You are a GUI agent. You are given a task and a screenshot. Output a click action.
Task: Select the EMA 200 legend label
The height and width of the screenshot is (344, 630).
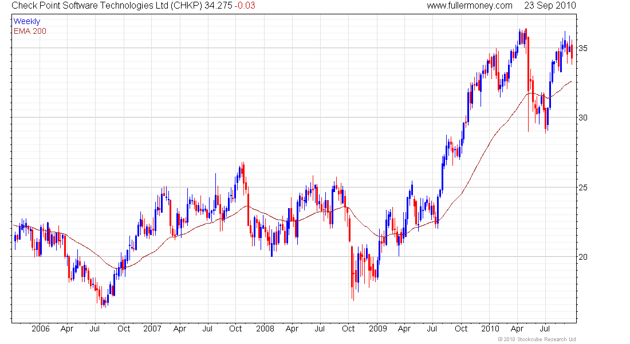click(x=30, y=31)
